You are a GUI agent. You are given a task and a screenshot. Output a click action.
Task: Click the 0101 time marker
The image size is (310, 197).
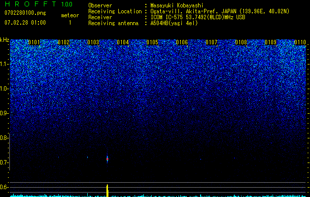pos(34,42)
